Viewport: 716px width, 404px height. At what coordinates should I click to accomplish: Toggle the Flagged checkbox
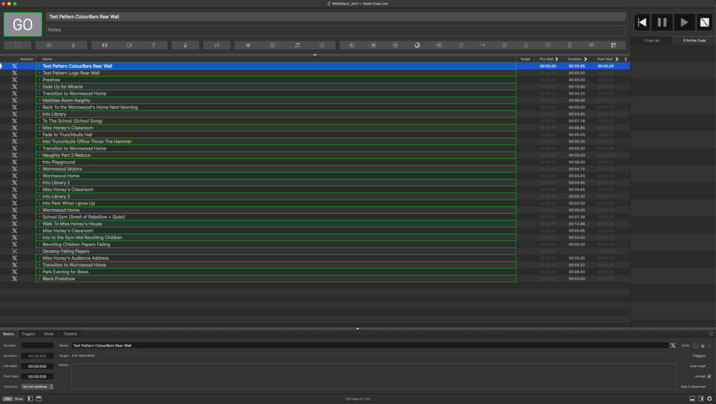point(709,356)
